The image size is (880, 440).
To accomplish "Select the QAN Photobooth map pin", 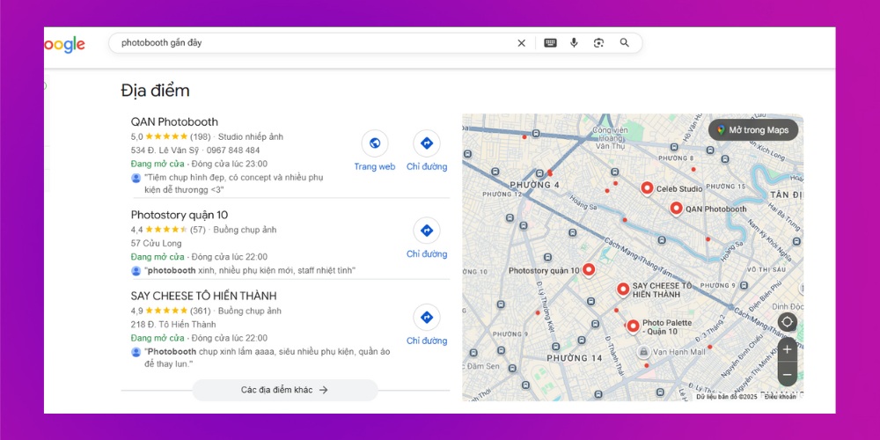I will (676, 209).
